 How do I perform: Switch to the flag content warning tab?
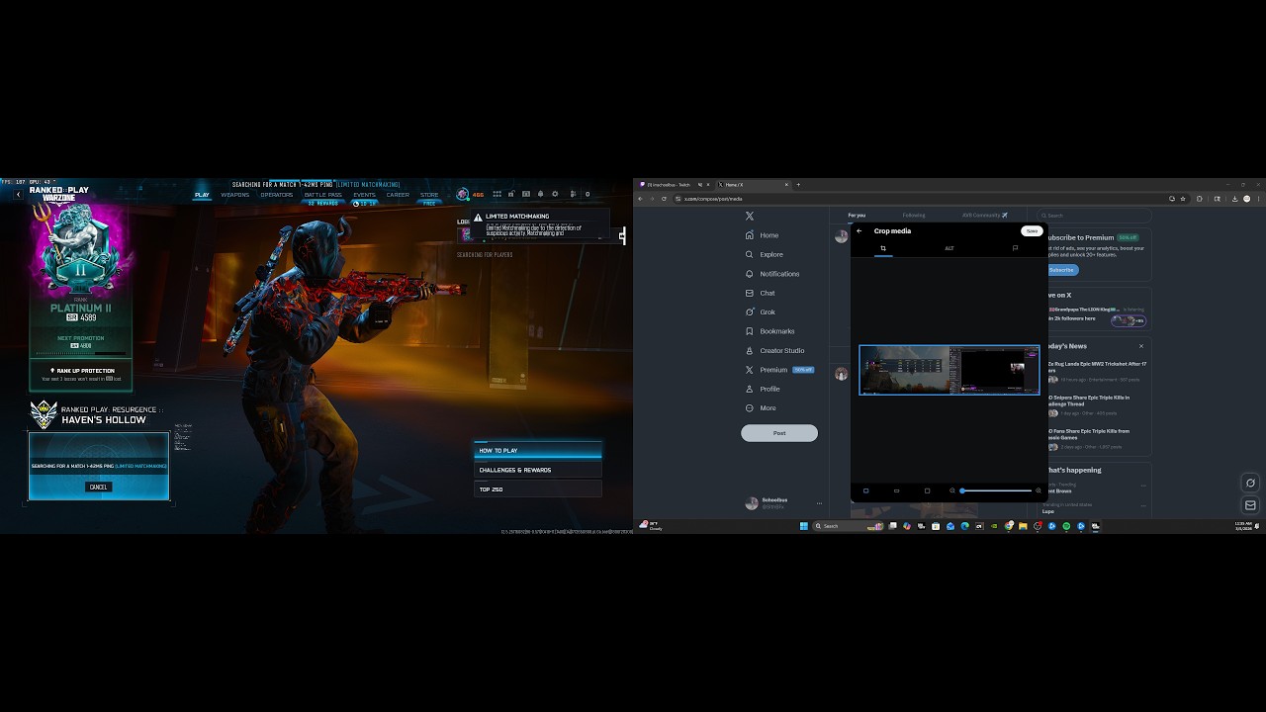point(1015,248)
